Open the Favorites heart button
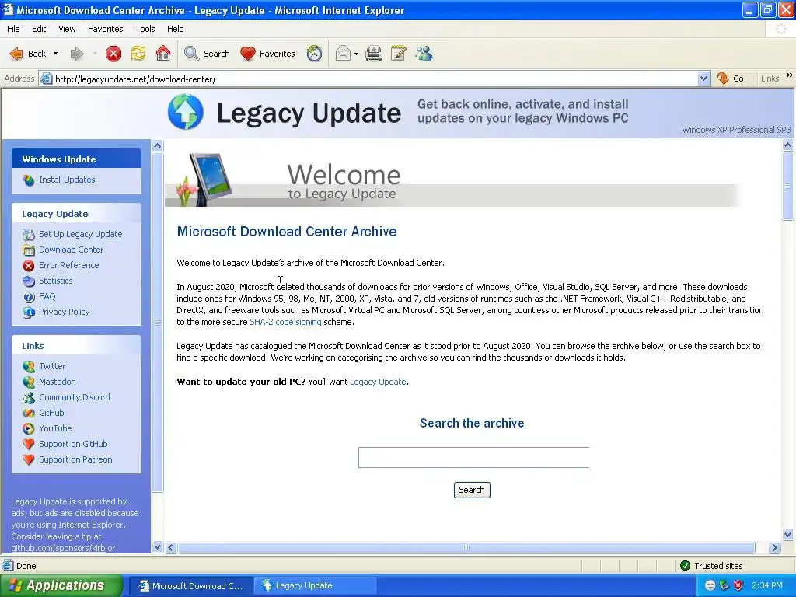The height and width of the screenshot is (597, 796). (x=267, y=54)
